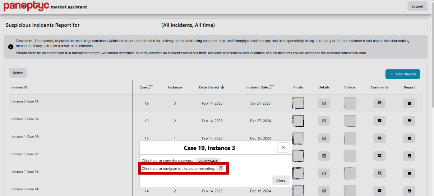Open photo thumbnail for Instance 2, Case 19
The width and height of the screenshot is (434, 196).
pos(298,121)
